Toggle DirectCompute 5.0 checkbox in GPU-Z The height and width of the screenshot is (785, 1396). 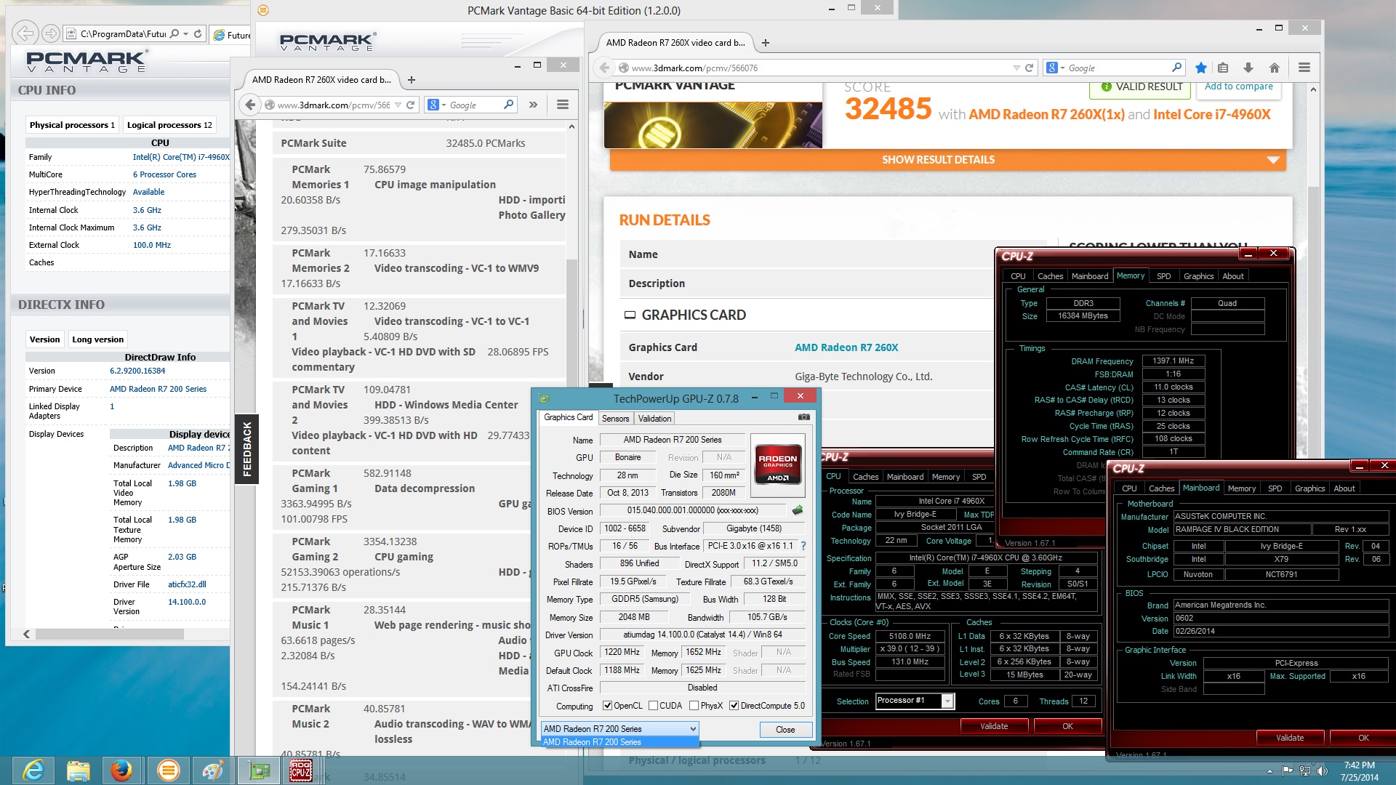[734, 706]
